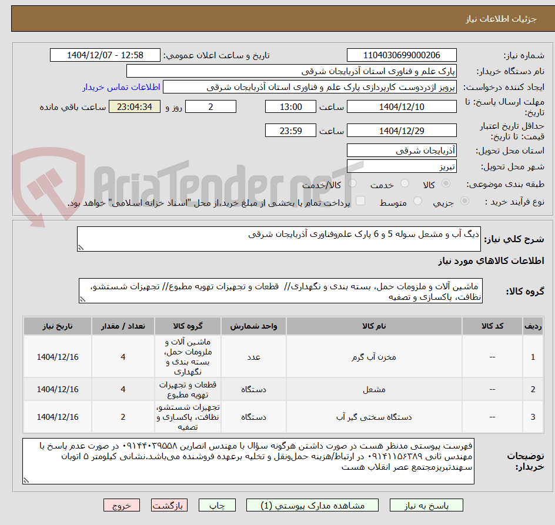Select the متوسط purchase type radio
This screenshot has height=525, width=555.
pos(417,201)
